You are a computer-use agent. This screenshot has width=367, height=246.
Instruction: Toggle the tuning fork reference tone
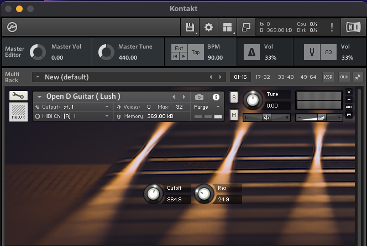pos(312,52)
